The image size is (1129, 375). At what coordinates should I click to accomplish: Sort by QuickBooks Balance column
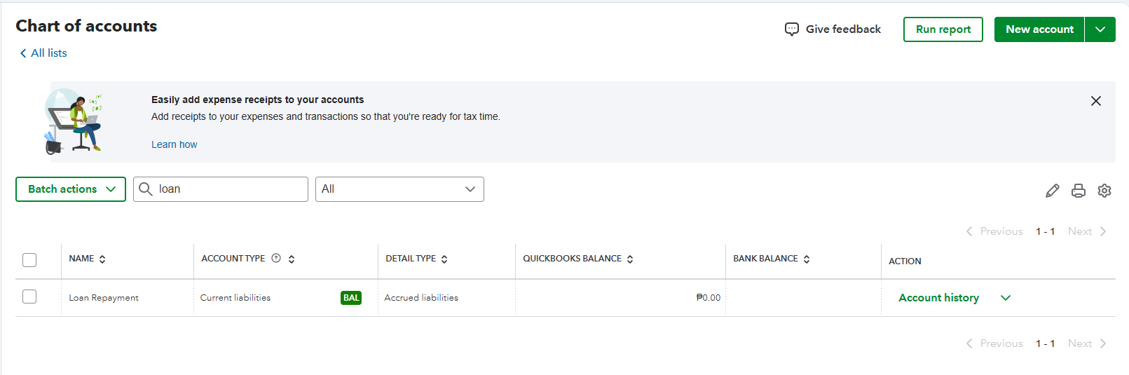point(630,259)
